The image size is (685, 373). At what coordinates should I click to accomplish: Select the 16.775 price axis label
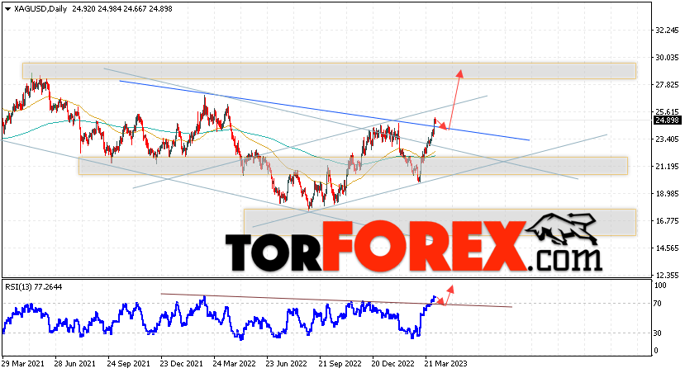click(667, 221)
